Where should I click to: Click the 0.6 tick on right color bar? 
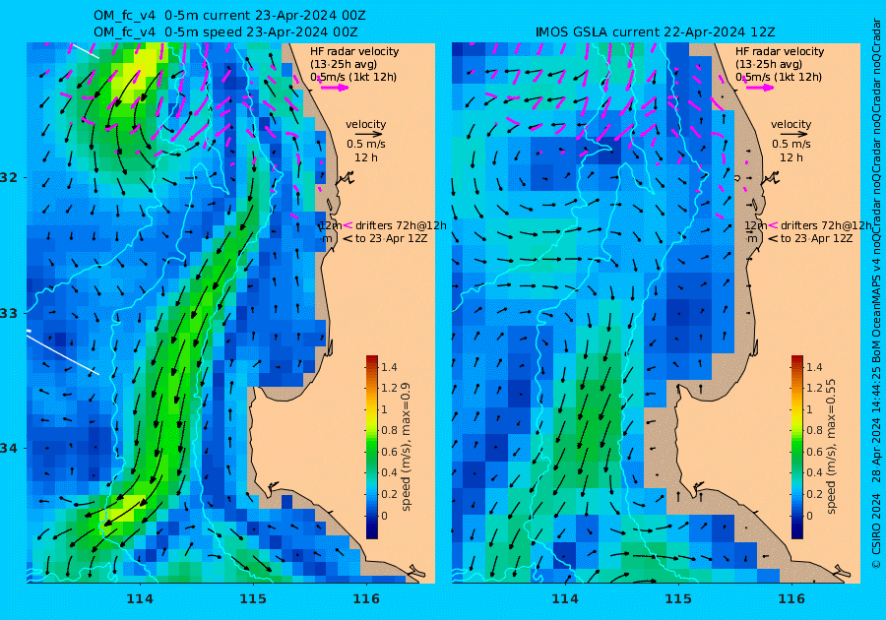coord(814,452)
